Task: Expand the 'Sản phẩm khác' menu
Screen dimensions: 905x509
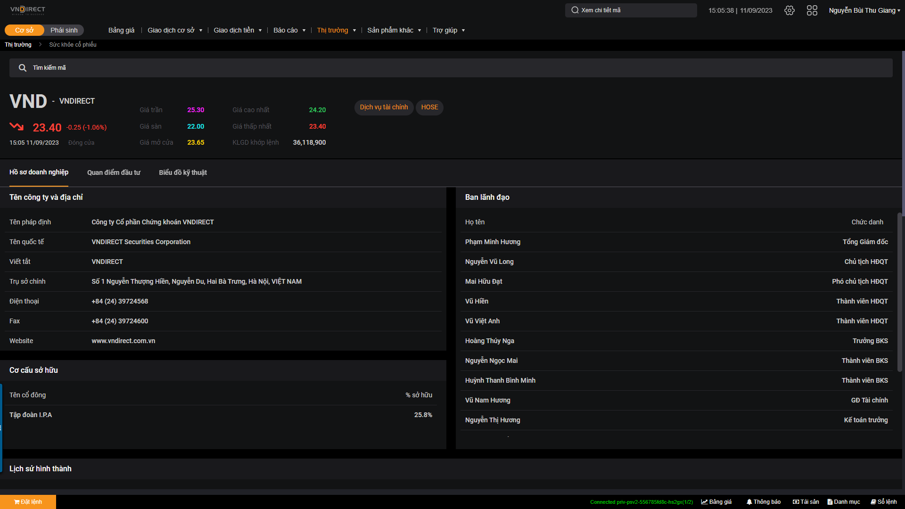Action: pyautogui.click(x=394, y=30)
